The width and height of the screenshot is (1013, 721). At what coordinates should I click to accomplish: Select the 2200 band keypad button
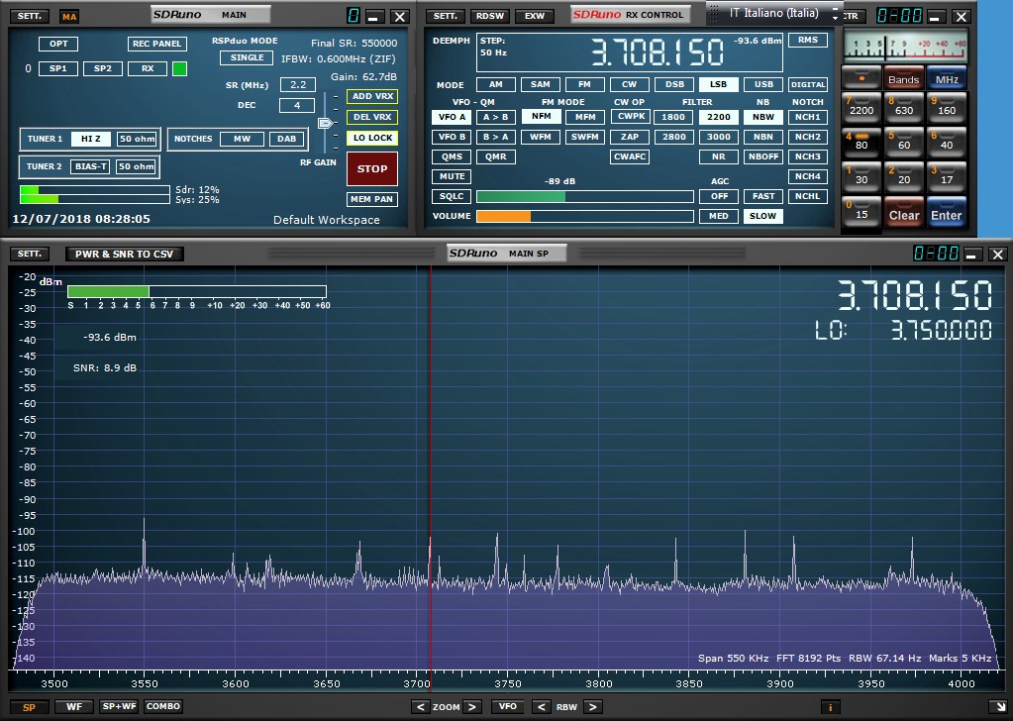861,107
